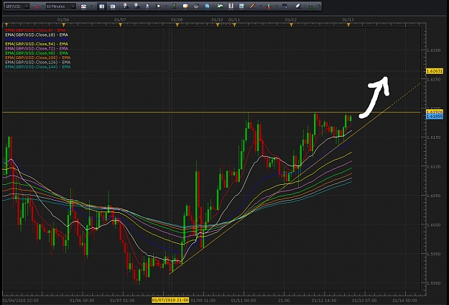Click the flag marker tool icon

point(158,6)
